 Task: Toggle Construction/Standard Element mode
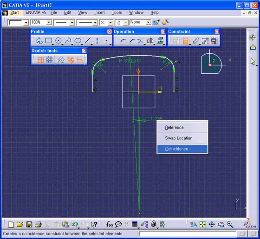(x=61, y=60)
